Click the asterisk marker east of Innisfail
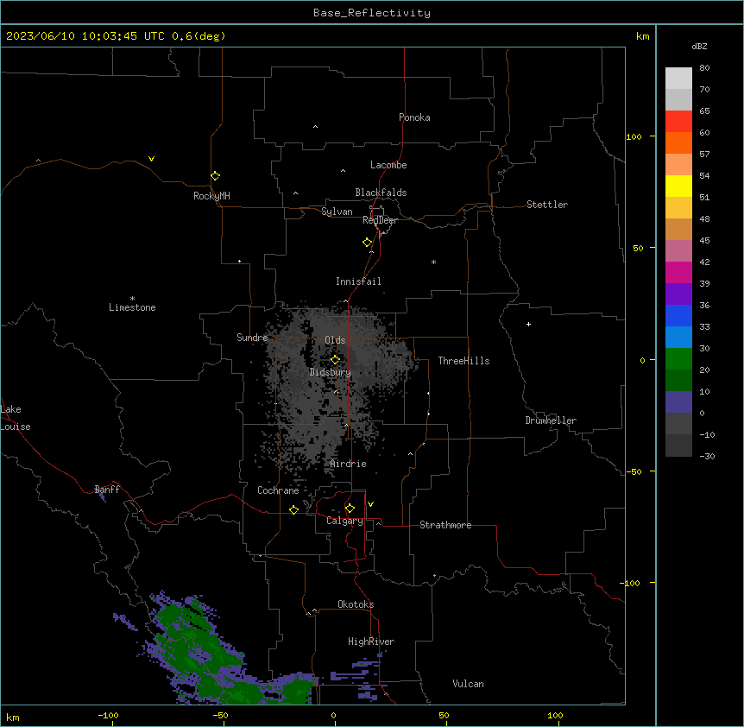The image size is (744, 727). point(433,262)
